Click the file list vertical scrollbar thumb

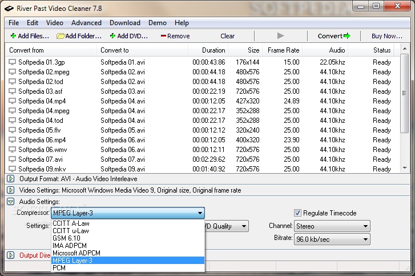tap(404, 93)
